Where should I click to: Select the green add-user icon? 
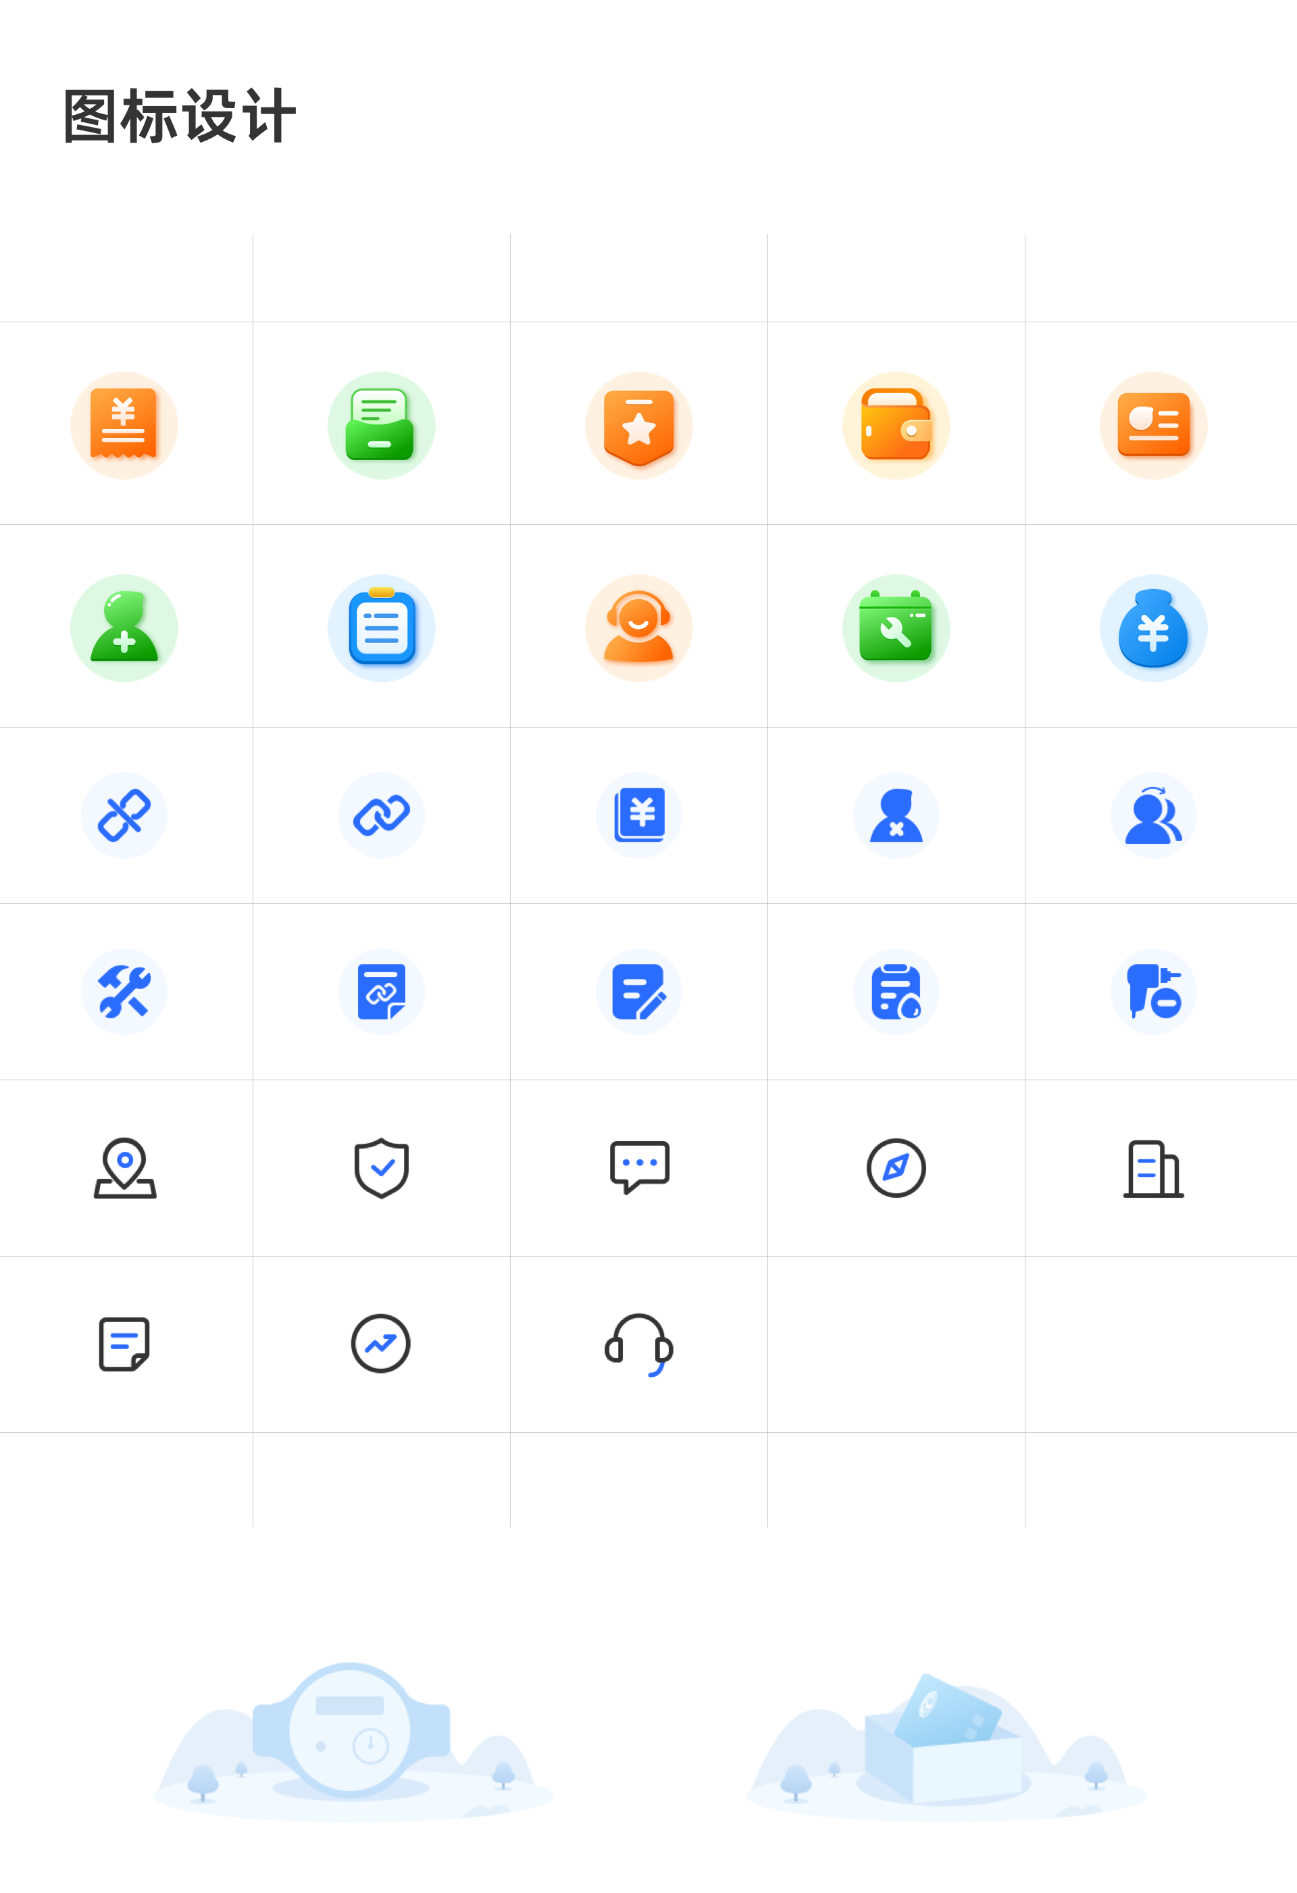tap(124, 628)
